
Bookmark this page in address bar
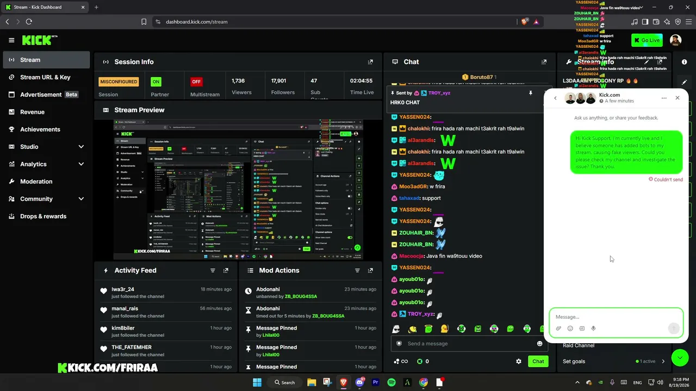144,22
